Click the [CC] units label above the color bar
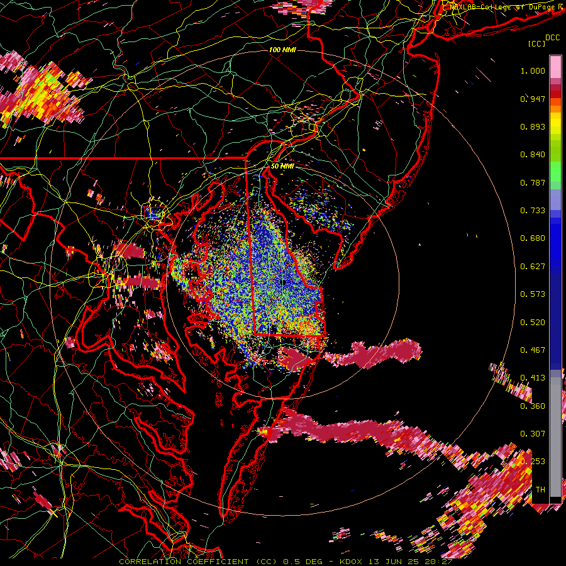The image size is (566, 566). [537, 43]
